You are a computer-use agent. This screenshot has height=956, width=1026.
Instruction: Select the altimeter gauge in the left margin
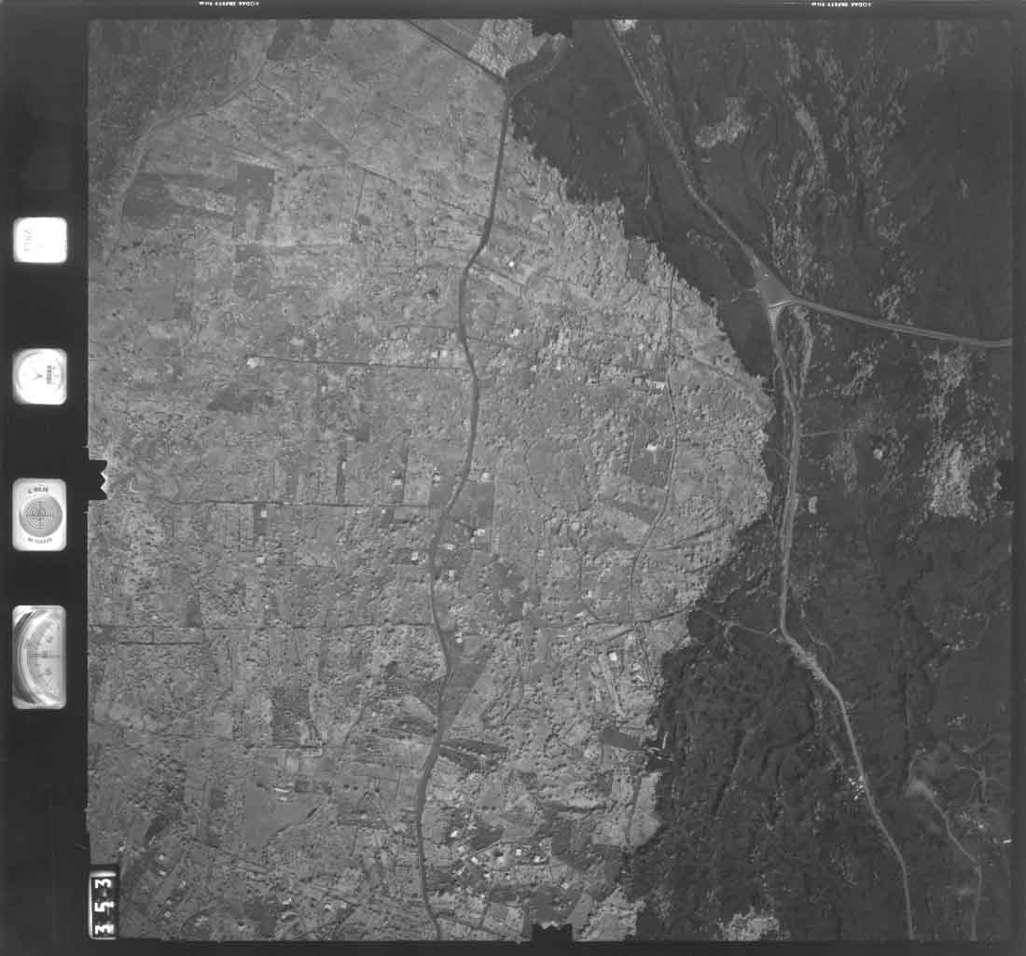tap(39, 657)
